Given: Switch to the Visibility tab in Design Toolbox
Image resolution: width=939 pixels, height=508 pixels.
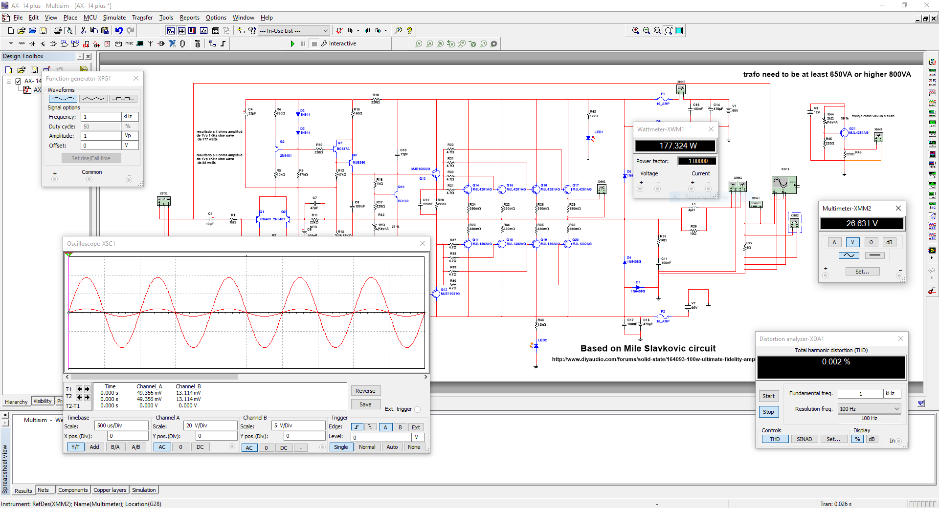Looking at the screenshot, I should tap(43, 402).
